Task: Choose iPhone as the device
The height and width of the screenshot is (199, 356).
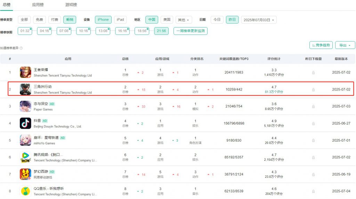Action: tap(103, 20)
